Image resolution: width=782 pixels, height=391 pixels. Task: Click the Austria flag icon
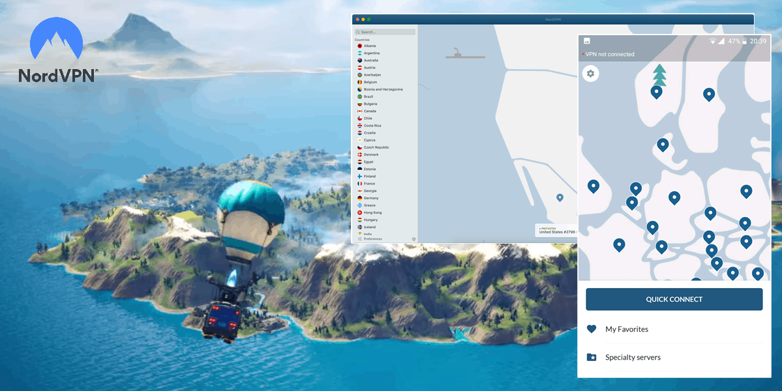359,67
